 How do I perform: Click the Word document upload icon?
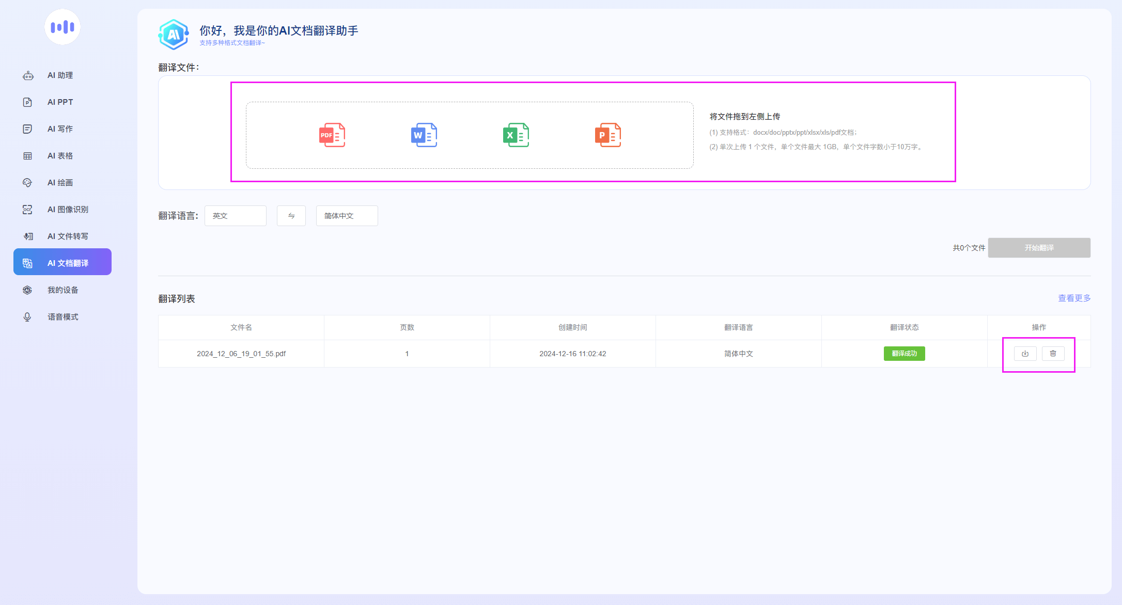pyautogui.click(x=424, y=135)
